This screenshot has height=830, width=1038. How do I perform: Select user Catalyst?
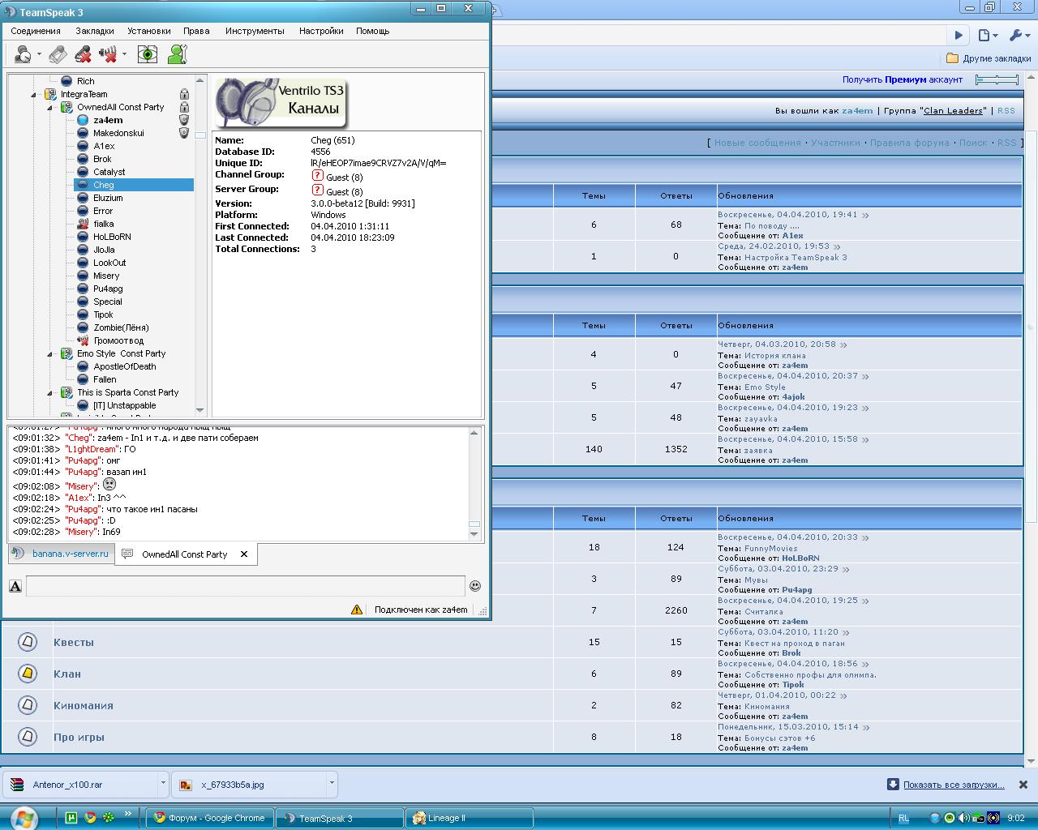click(109, 172)
